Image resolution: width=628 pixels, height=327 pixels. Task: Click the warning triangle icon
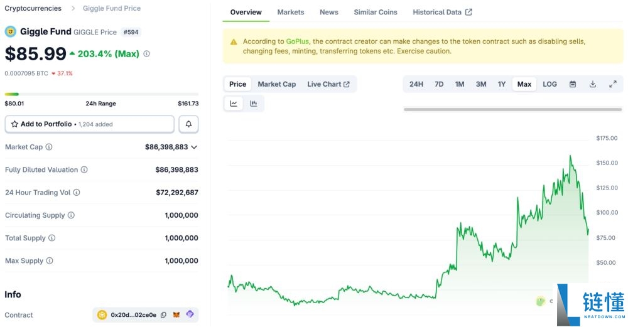point(234,41)
